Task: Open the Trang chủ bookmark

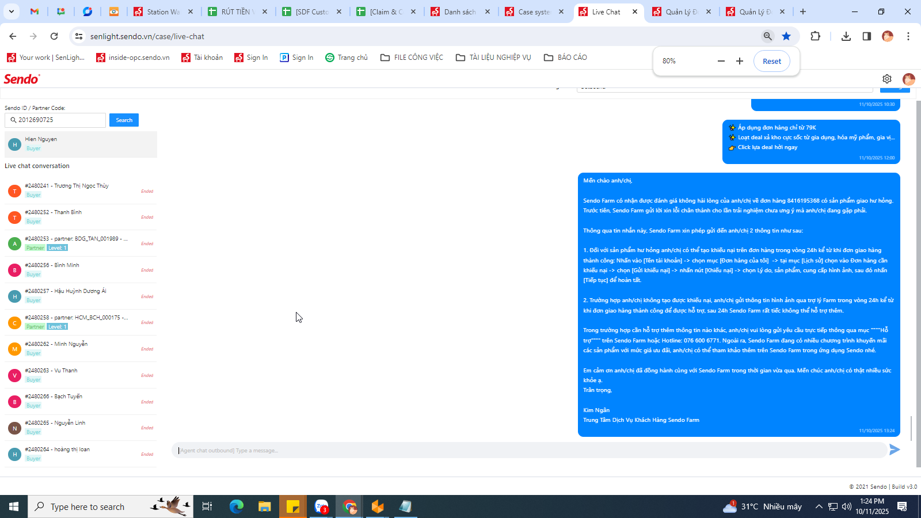Action: point(347,58)
